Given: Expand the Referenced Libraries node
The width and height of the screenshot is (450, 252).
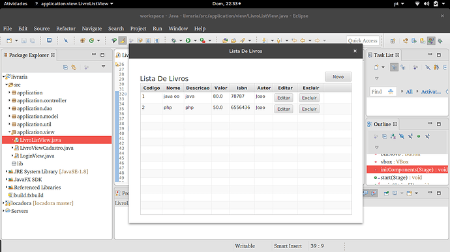Looking at the screenshot, I should coord(7,188).
